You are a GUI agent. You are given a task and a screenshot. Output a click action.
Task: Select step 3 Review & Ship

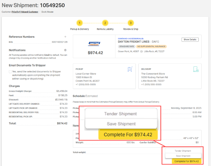(131, 23)
